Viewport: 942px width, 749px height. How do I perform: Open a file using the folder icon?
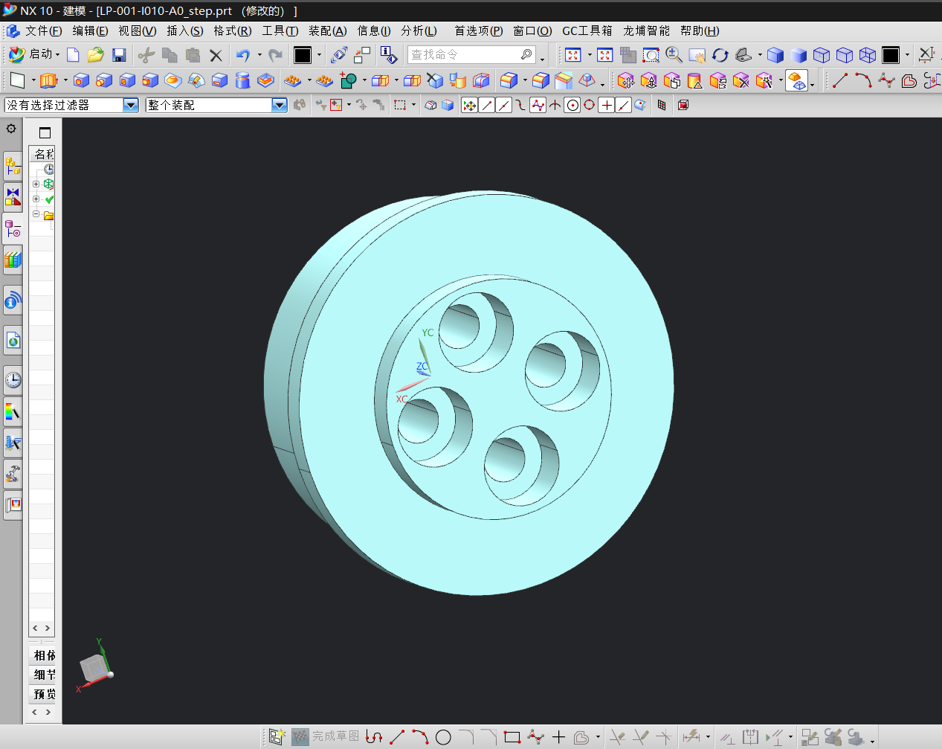(95, 55)
